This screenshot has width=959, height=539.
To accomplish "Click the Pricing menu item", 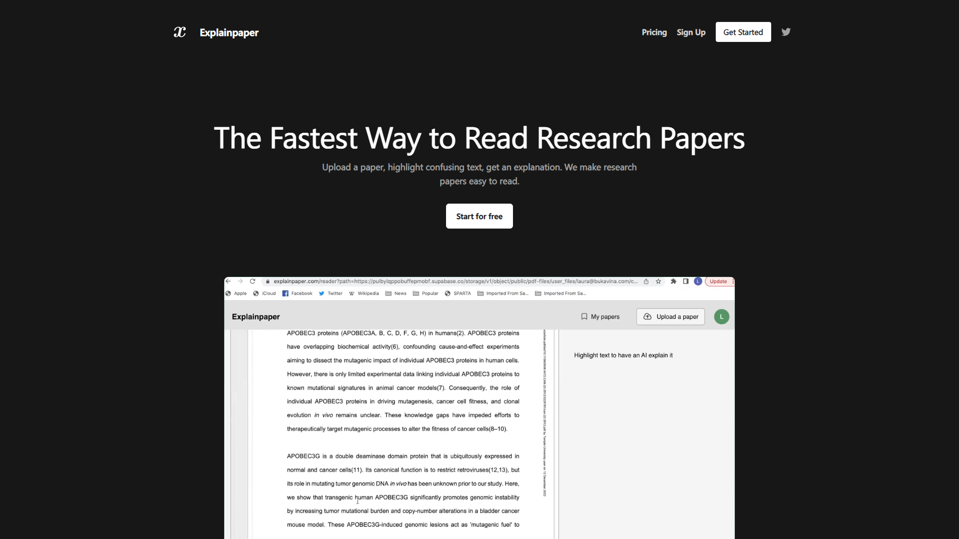I will [654, 31].
